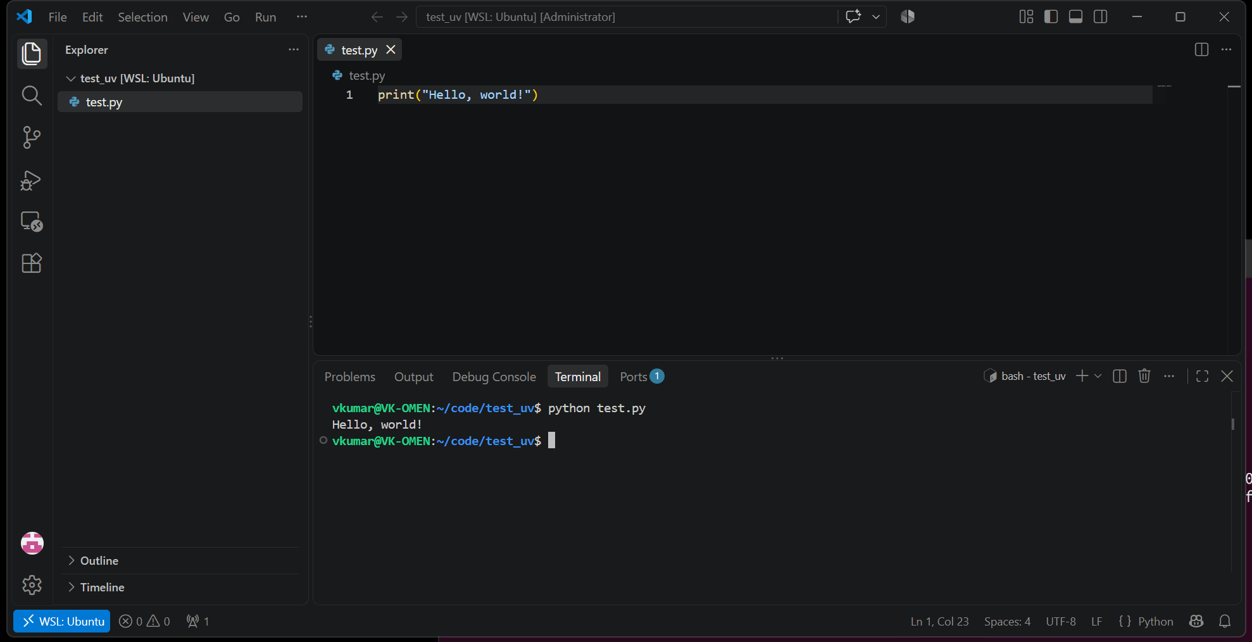Open the notifications bell
This screenshot has width=1252, height=642.
pyautogui.click(x=1225, y=621)
